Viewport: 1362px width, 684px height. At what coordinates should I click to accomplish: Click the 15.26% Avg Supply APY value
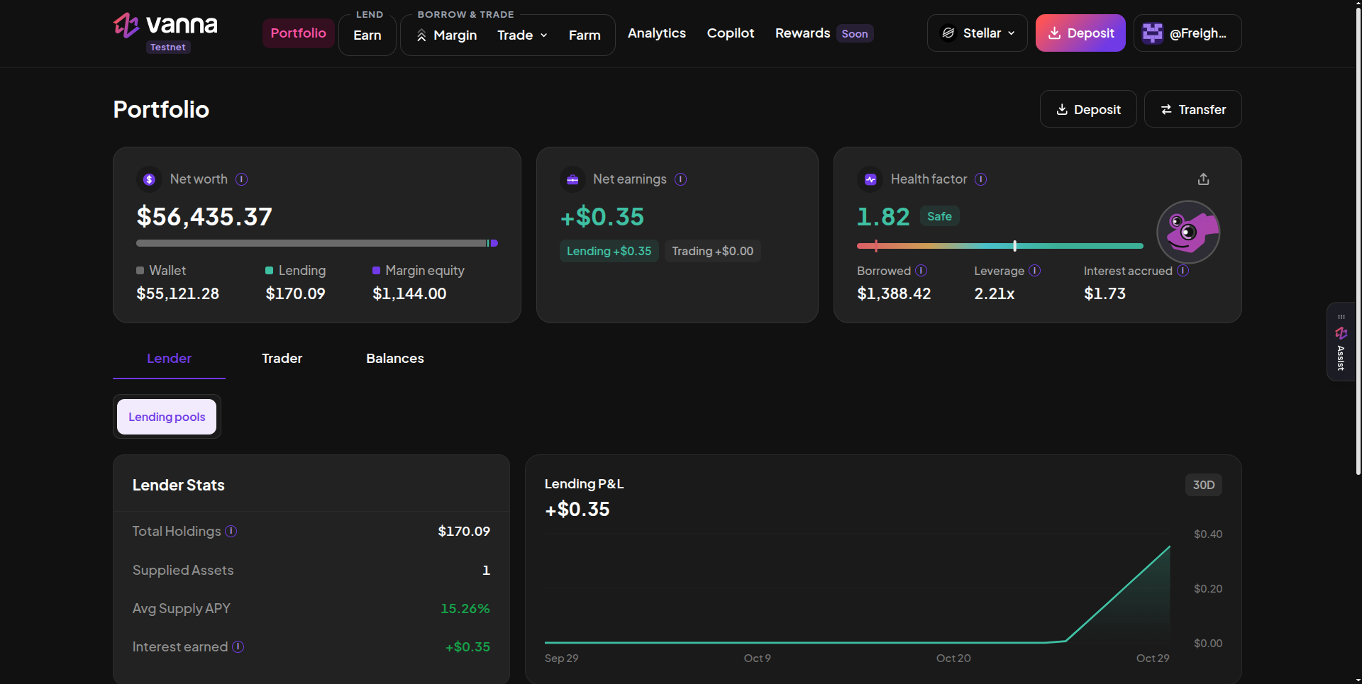tap(465, 608)
